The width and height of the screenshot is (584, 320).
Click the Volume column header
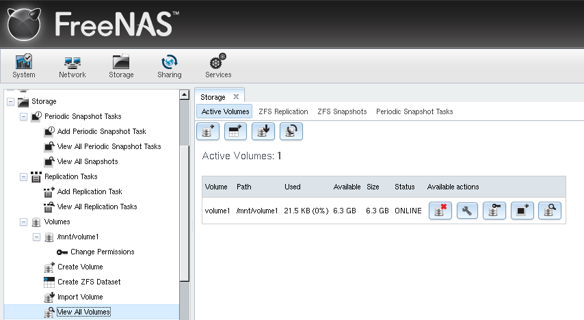click(216, 187)
